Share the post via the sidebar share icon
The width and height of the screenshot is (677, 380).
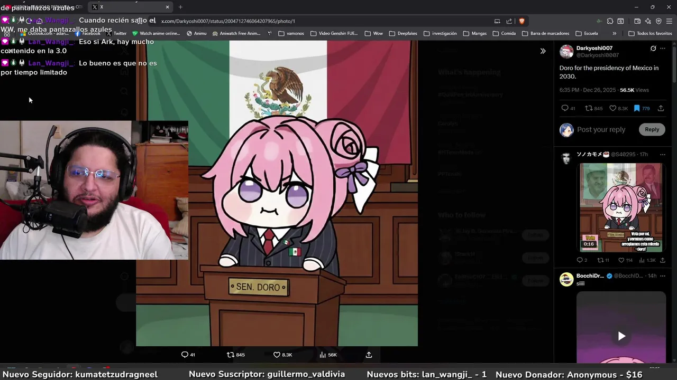click(661, 108)
